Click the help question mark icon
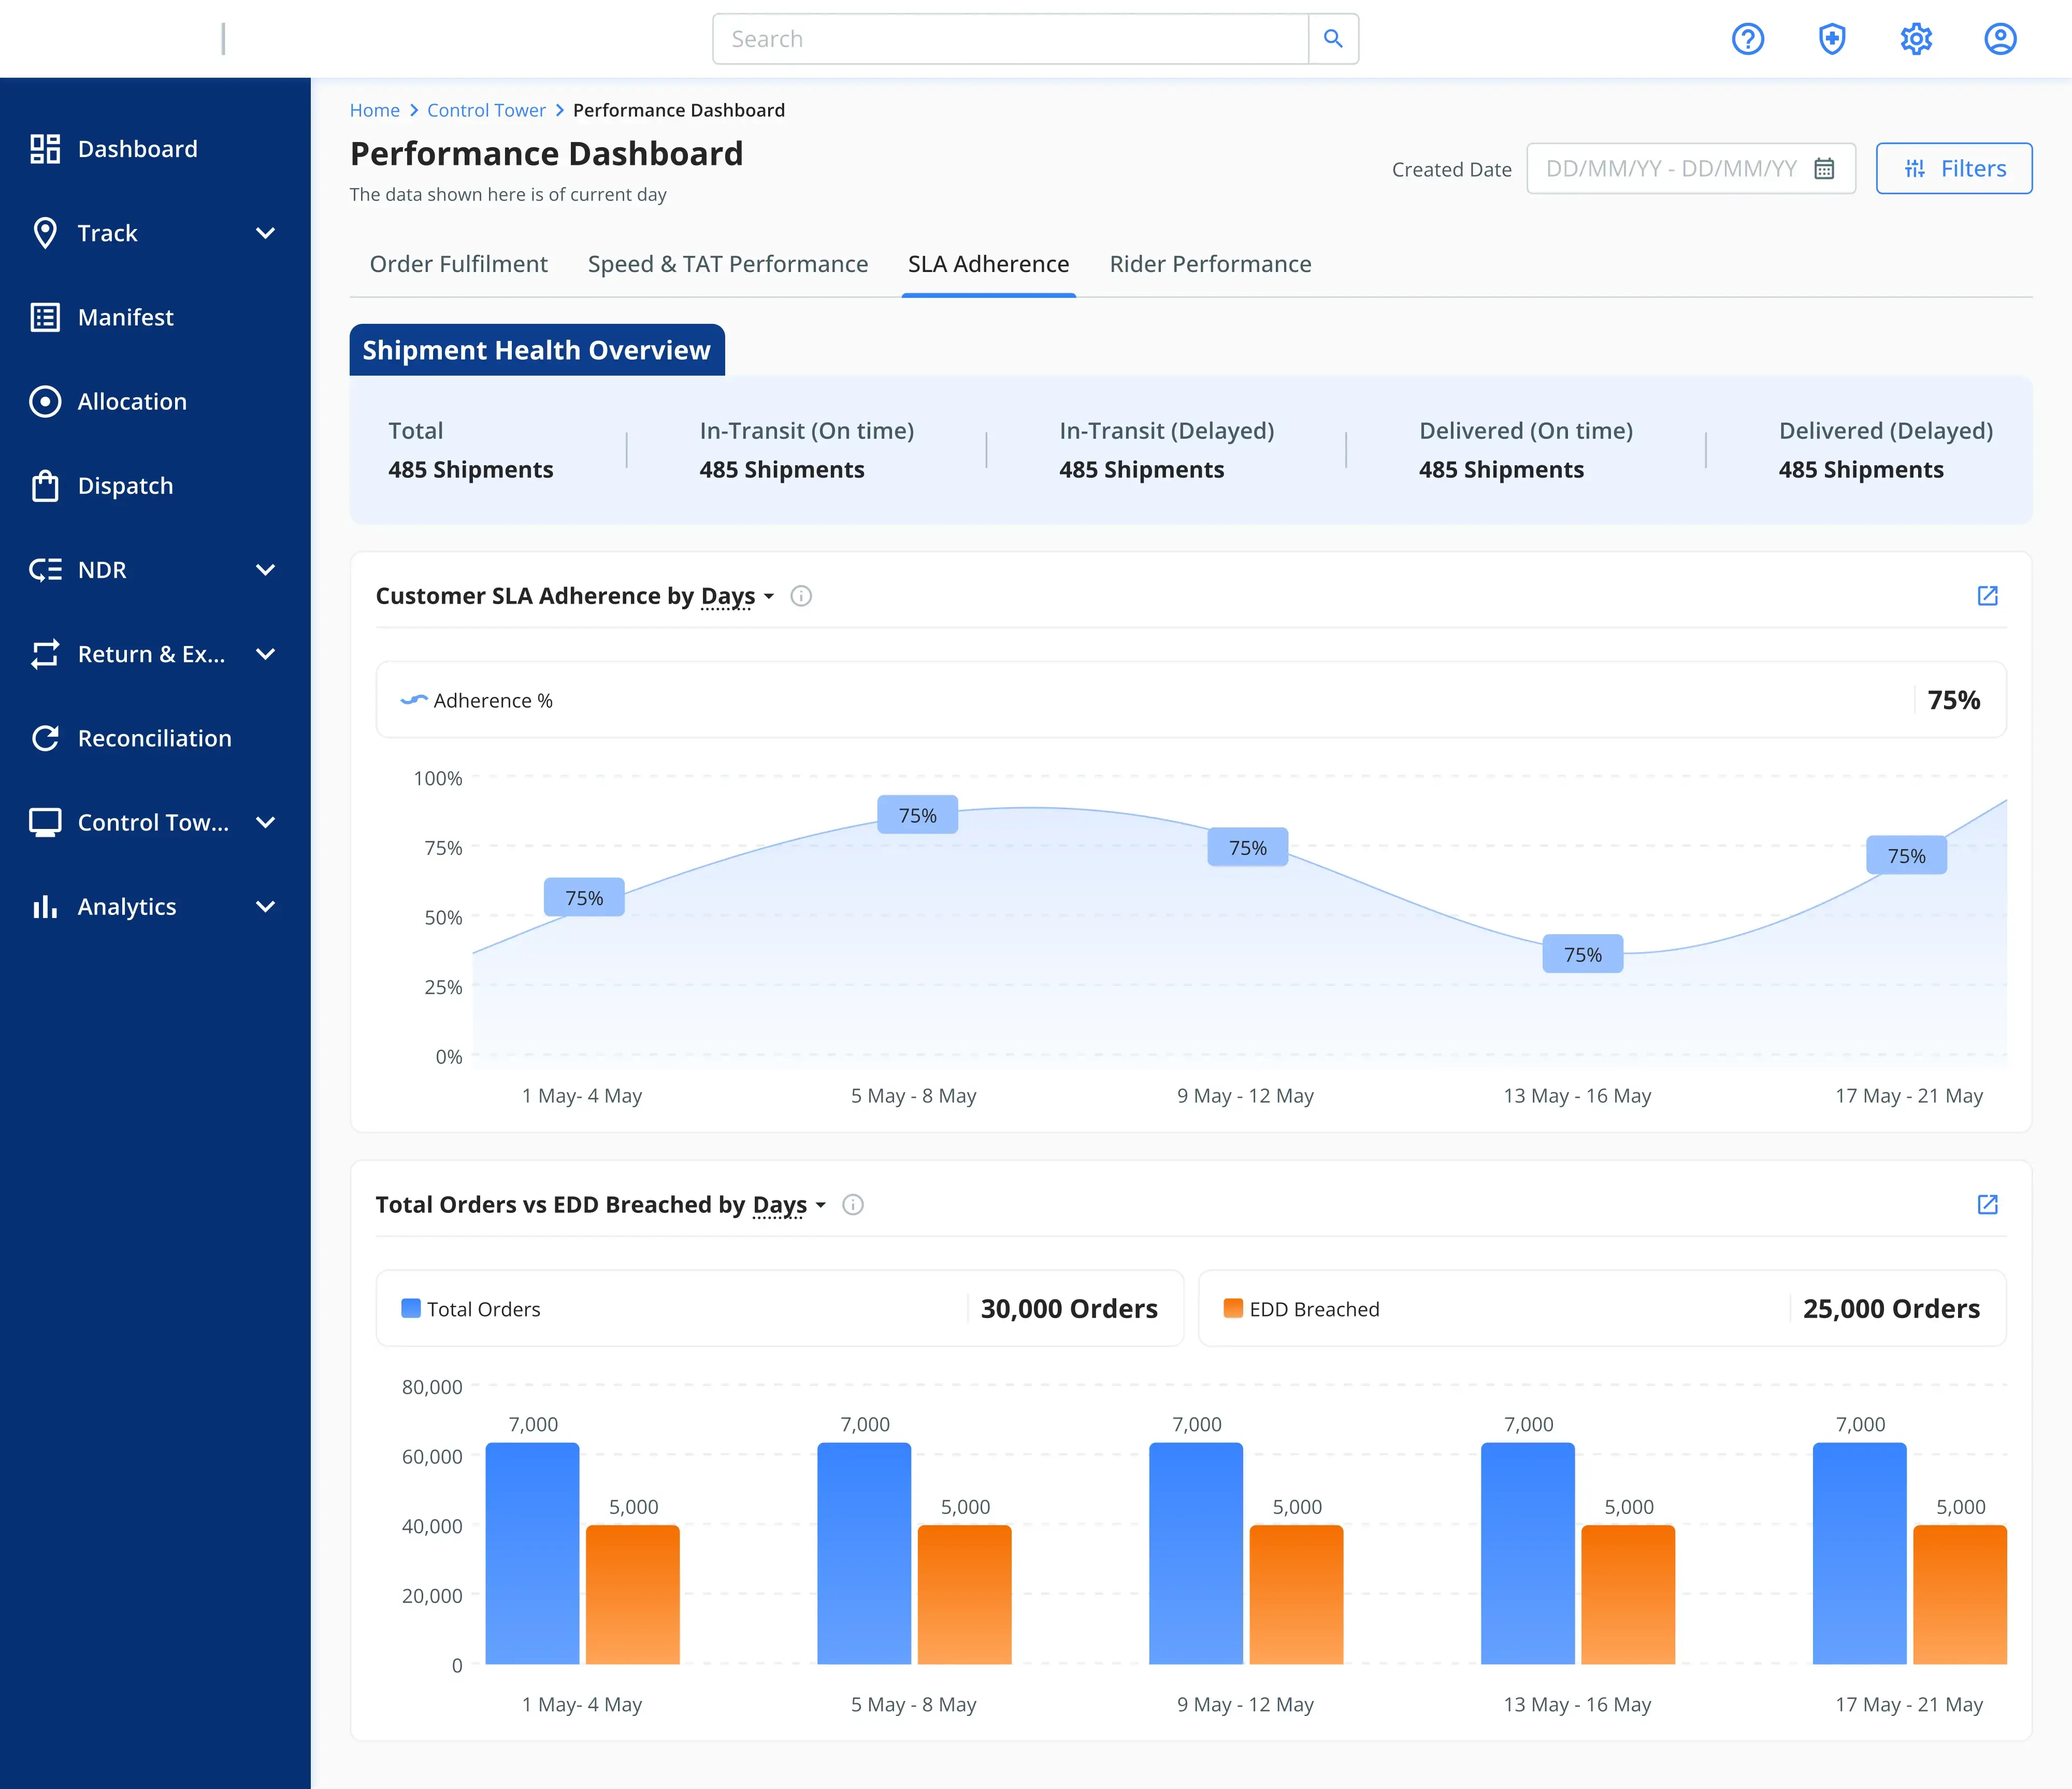Image resolution: width=2072 pixels, height=1789 pixels. coord(1747,39)
